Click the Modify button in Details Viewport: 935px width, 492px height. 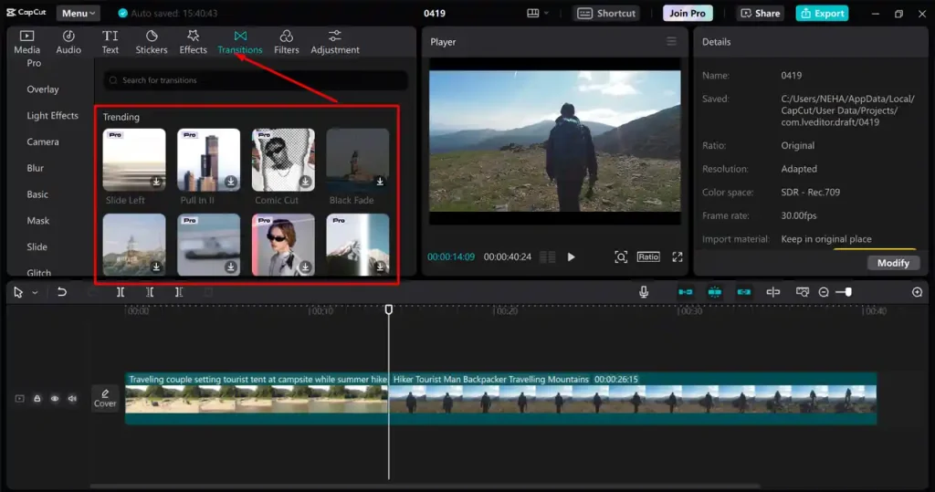click(893, 263)
